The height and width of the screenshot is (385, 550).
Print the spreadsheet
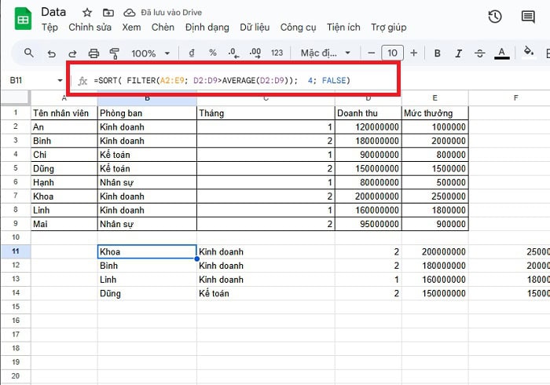click(94, 53)
